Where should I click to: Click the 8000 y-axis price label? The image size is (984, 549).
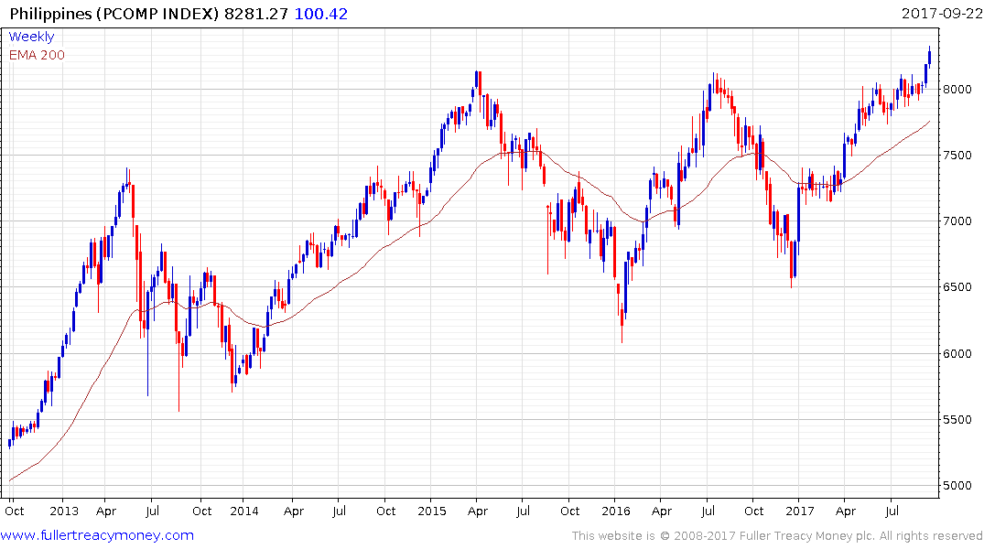(957, 89)
